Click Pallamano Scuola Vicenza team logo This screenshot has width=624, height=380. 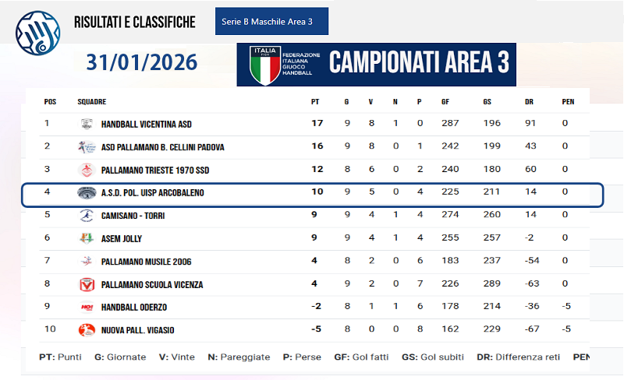[86, 284]
